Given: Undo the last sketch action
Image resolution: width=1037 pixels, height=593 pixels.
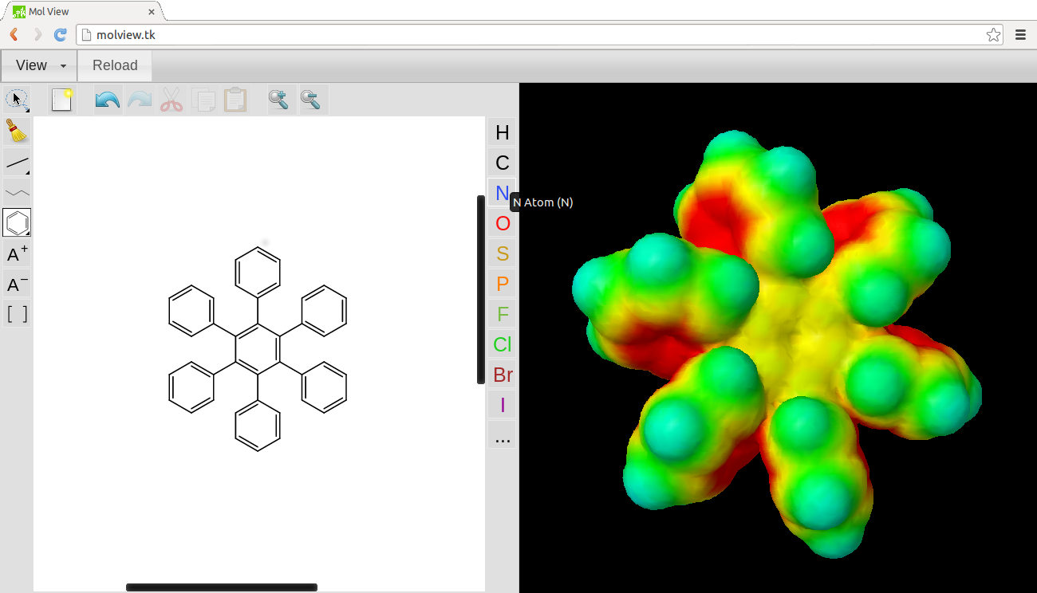Looking at the screenshot, I should [108, 100].
